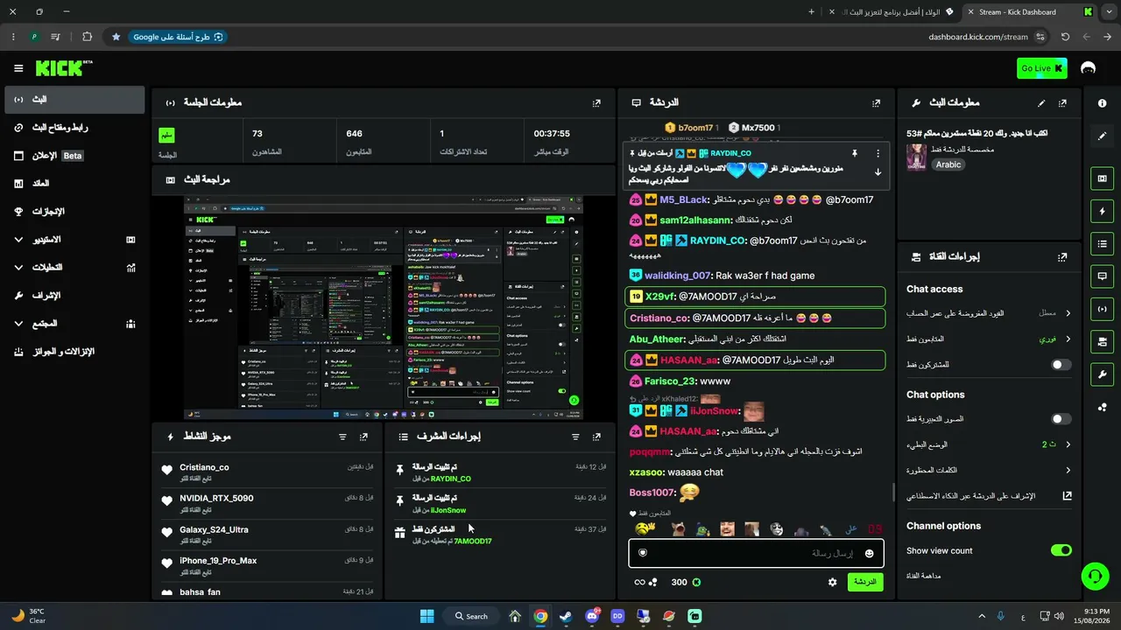Open the hamburger sidebar menu
This screenshot has height=630, width=1121.
click(x=18, y=68)
